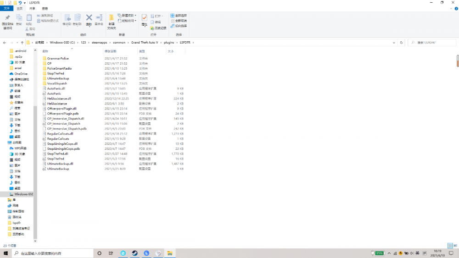Click the Delete (删除) X button

click(89, 20)
